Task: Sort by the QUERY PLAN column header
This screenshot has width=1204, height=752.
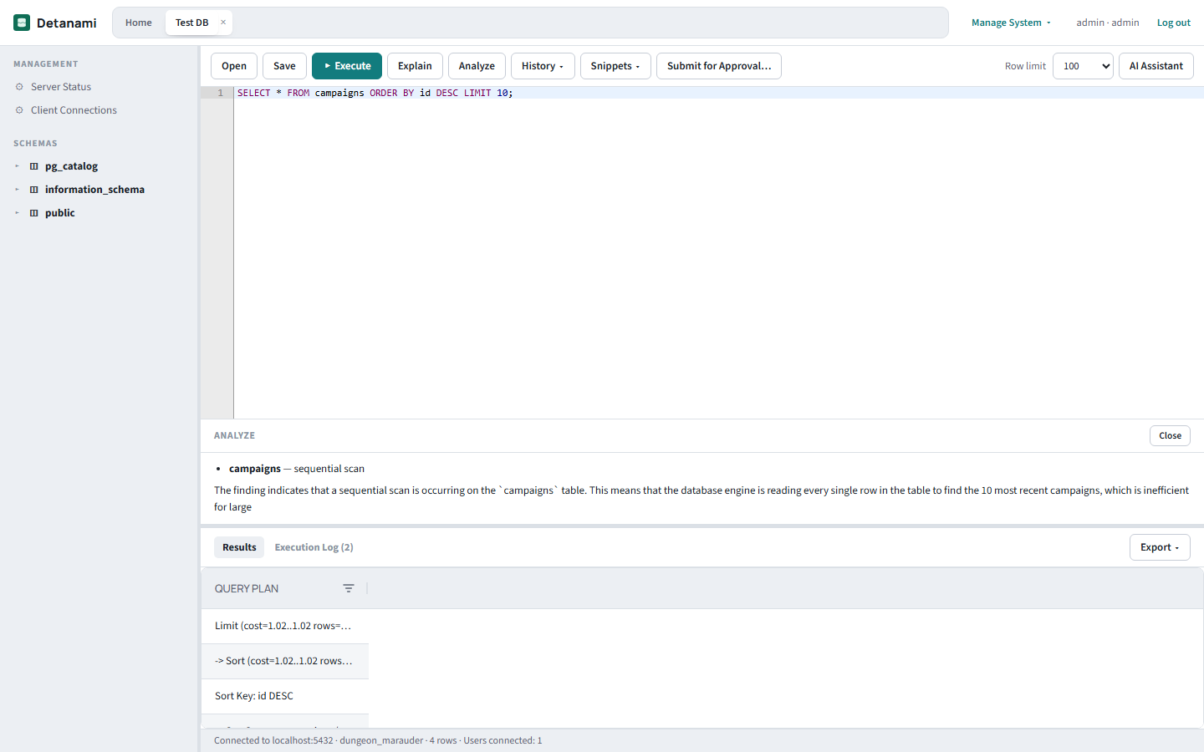Action: click(x=247, y=588)
